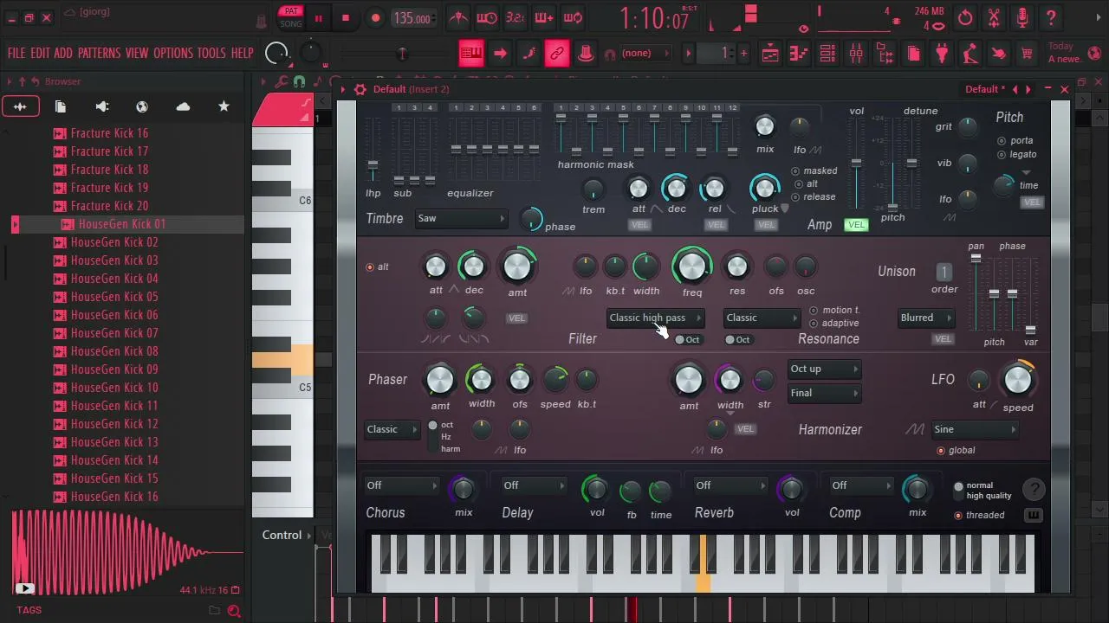
Task: Open the Reverb Off preset dropdown
Action: 730,486
